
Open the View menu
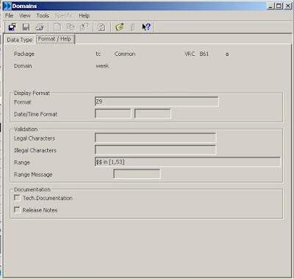(x=25, y=15)
